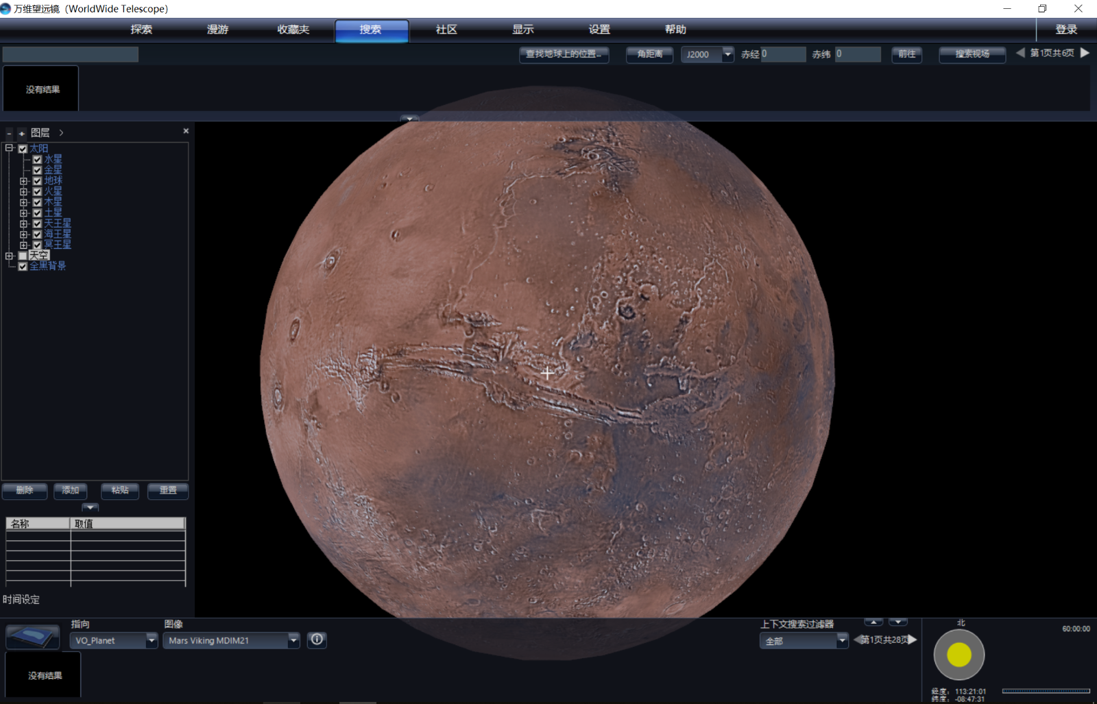
Task: Open the 探索 menu tab
Action: 141,29
